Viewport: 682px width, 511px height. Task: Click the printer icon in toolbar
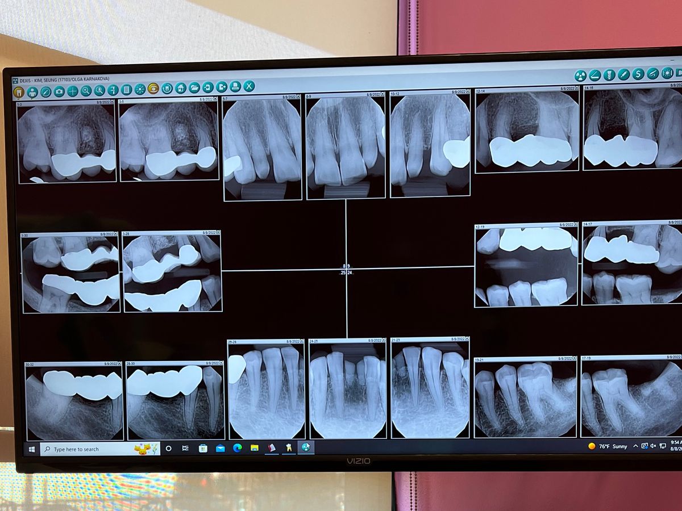coord(235,87)
